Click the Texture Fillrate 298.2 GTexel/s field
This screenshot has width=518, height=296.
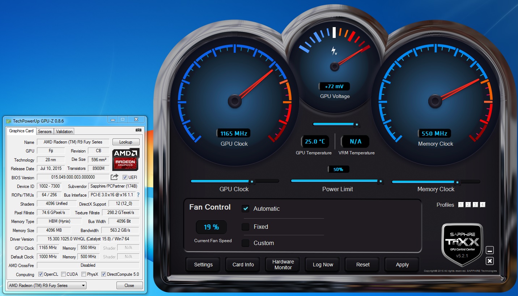pos(121,213)
